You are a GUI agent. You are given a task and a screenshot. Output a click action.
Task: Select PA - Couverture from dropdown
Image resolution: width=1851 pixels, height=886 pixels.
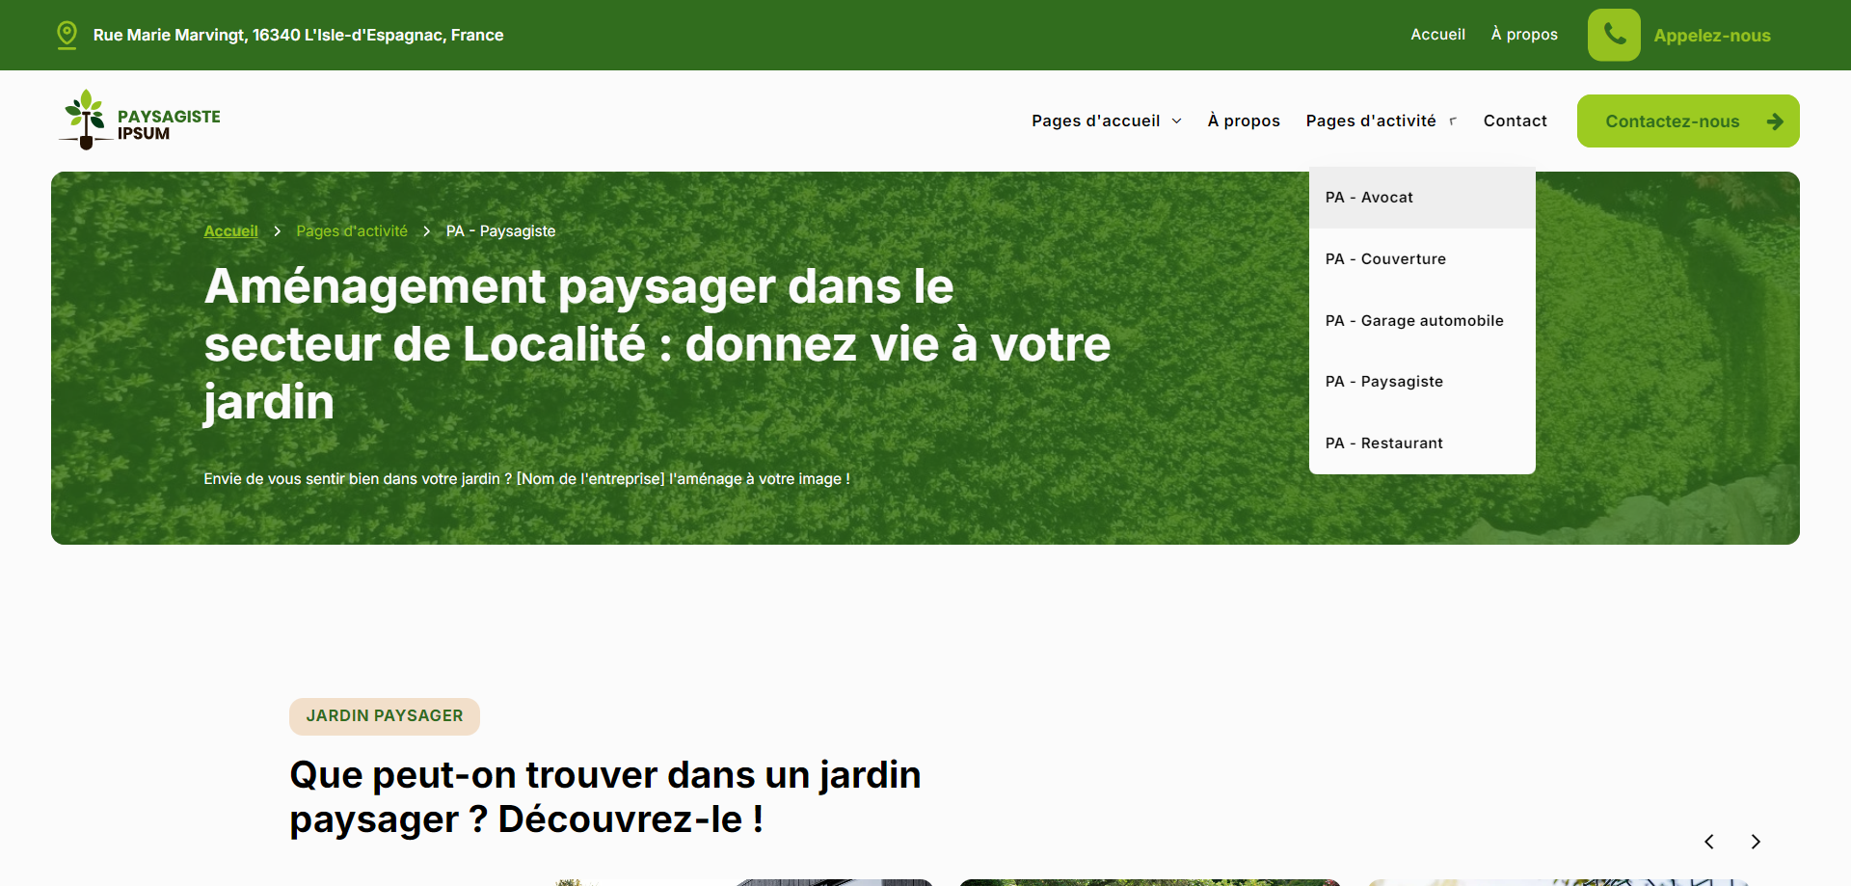[1385, 259]
